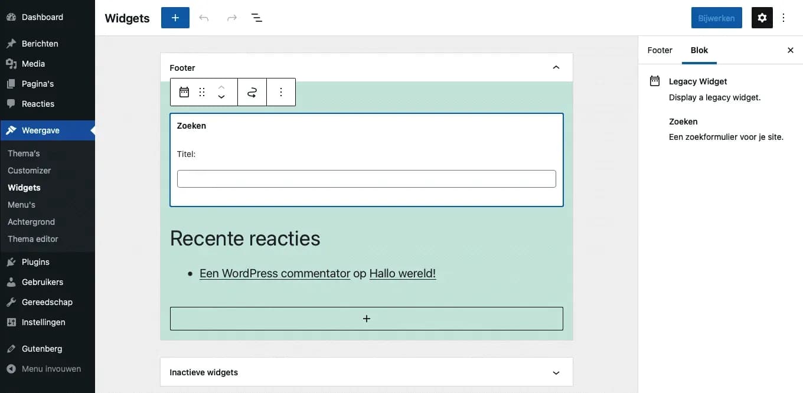The height and width of the screenshot is (393, 803).
Task: Click the Widgets page title
Action: click(x=127, y=18)
